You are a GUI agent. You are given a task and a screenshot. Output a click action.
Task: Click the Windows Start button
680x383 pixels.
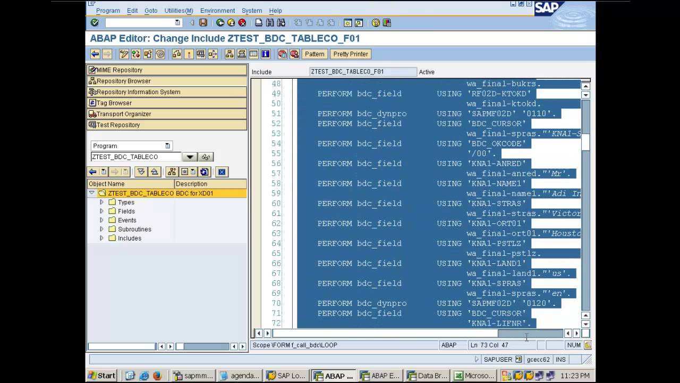click(x=102, y=376)
